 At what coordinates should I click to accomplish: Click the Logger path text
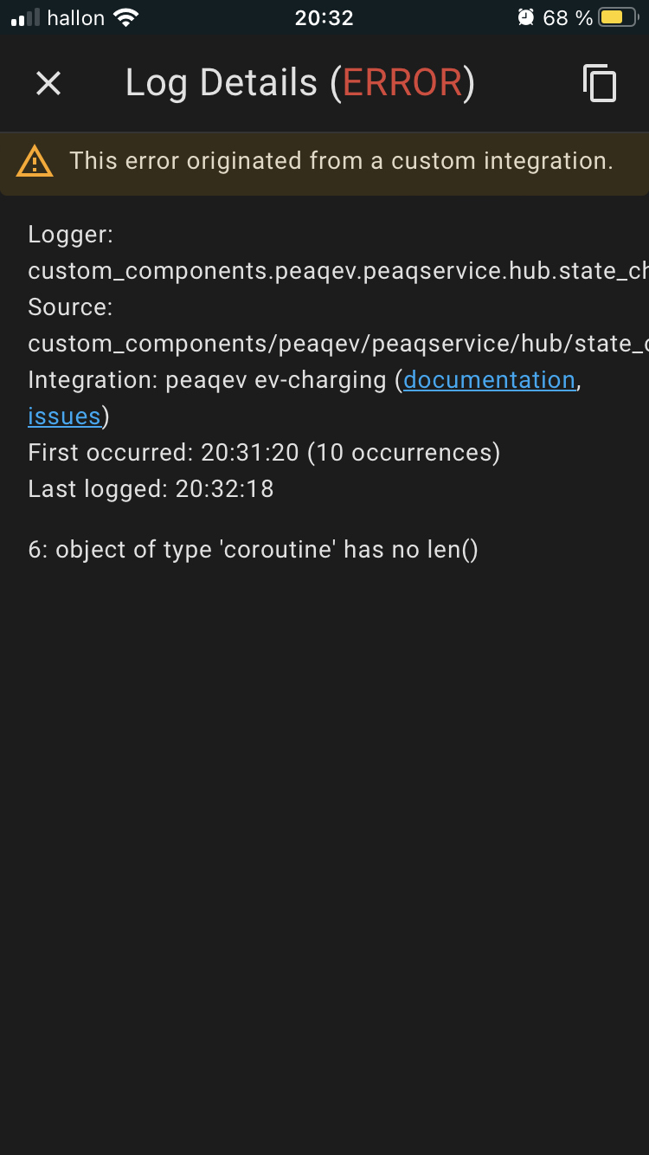tap(324, 270)
